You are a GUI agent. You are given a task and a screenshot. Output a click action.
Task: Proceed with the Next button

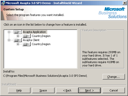click(x=90, y=90)
